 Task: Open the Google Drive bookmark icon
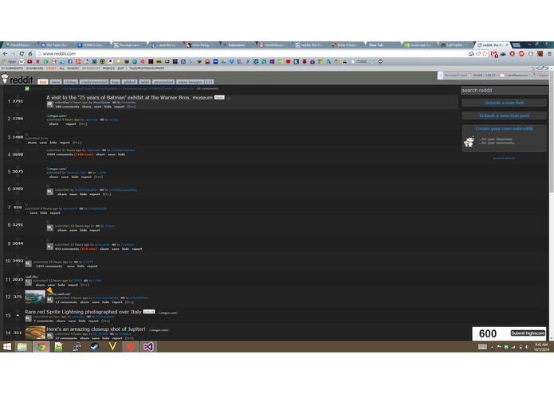coord(223,62)
